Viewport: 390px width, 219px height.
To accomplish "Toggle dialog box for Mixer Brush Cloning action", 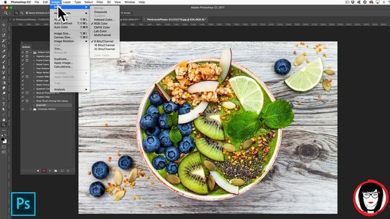I will point(27,101).
